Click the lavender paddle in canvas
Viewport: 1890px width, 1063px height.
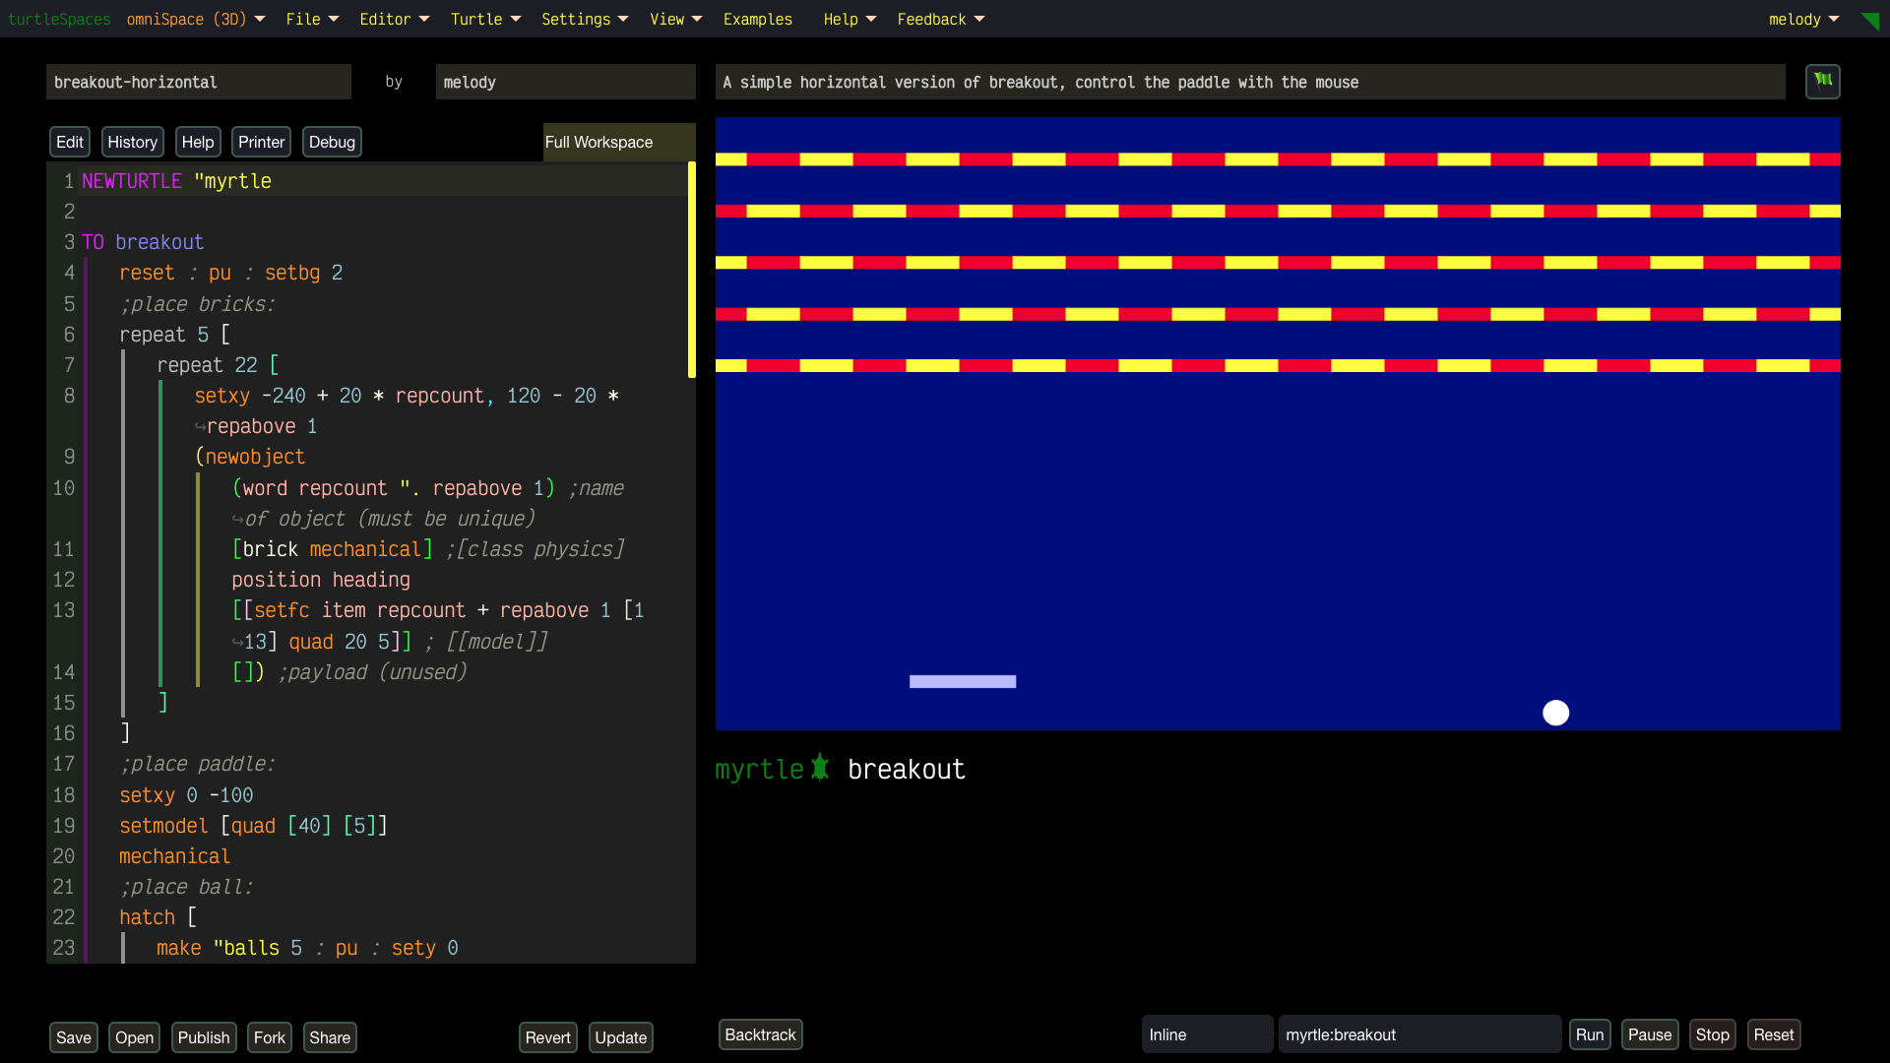[x=962, y=681]
